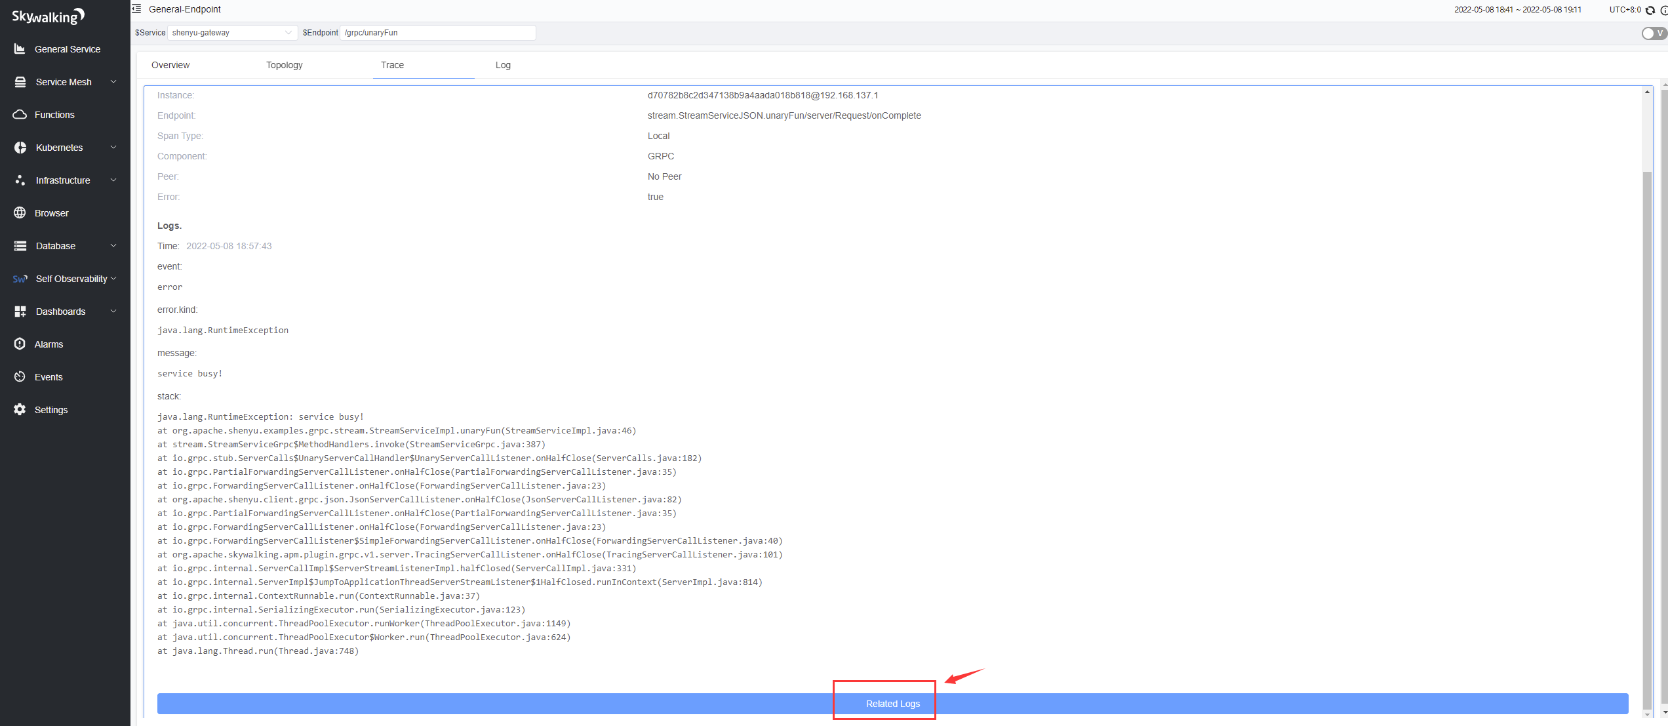This screenshot has width=1668, height=726.
Task: Click the Related Logs button
Action: [892, 704]
